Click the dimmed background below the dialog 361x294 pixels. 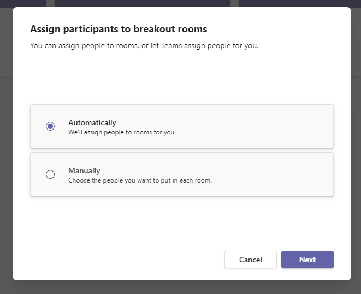click(180, 288)
